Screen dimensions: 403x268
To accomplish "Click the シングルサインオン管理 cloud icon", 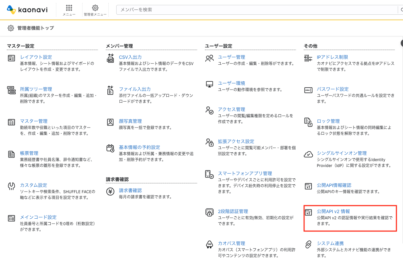I will pyautogui.click(x=308, y=154).
